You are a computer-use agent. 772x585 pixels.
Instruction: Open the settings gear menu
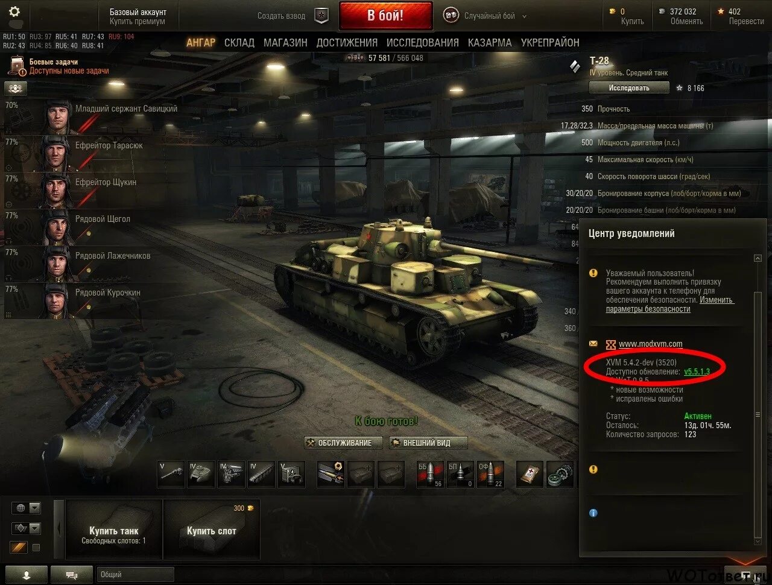(14, 11)
